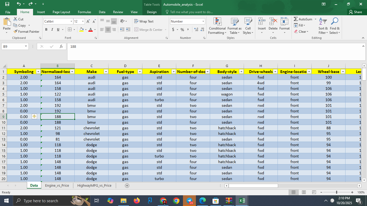
Task: Toggle bold formatting
Action: (x=46, y=30)
